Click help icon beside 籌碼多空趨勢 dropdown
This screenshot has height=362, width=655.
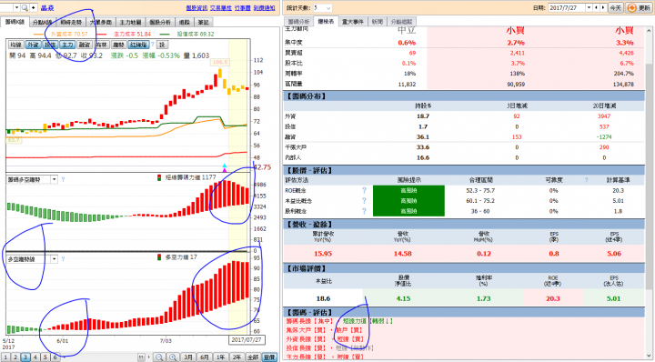tap(63, 179)
